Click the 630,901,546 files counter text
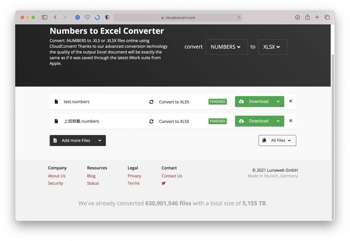 pyautogui.click(x=168, y=203)
